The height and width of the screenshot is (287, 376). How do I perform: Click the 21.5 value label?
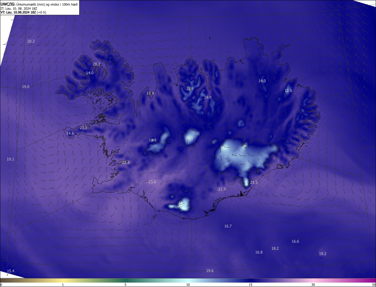(x=254, y=183)
